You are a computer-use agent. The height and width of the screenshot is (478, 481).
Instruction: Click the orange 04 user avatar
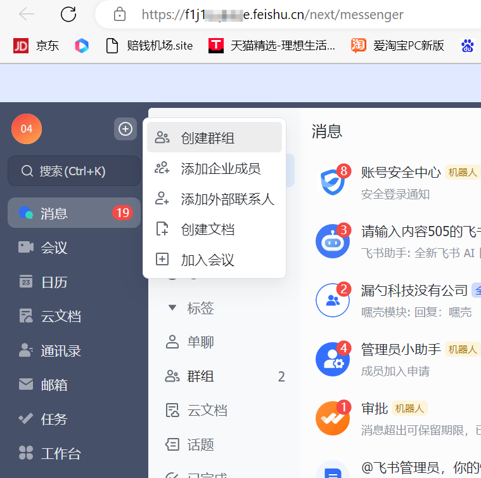pos(27,129)
